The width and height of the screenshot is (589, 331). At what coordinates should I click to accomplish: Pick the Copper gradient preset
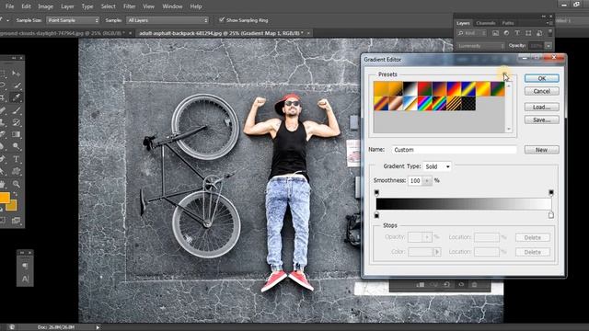click(x=396, y=103)
